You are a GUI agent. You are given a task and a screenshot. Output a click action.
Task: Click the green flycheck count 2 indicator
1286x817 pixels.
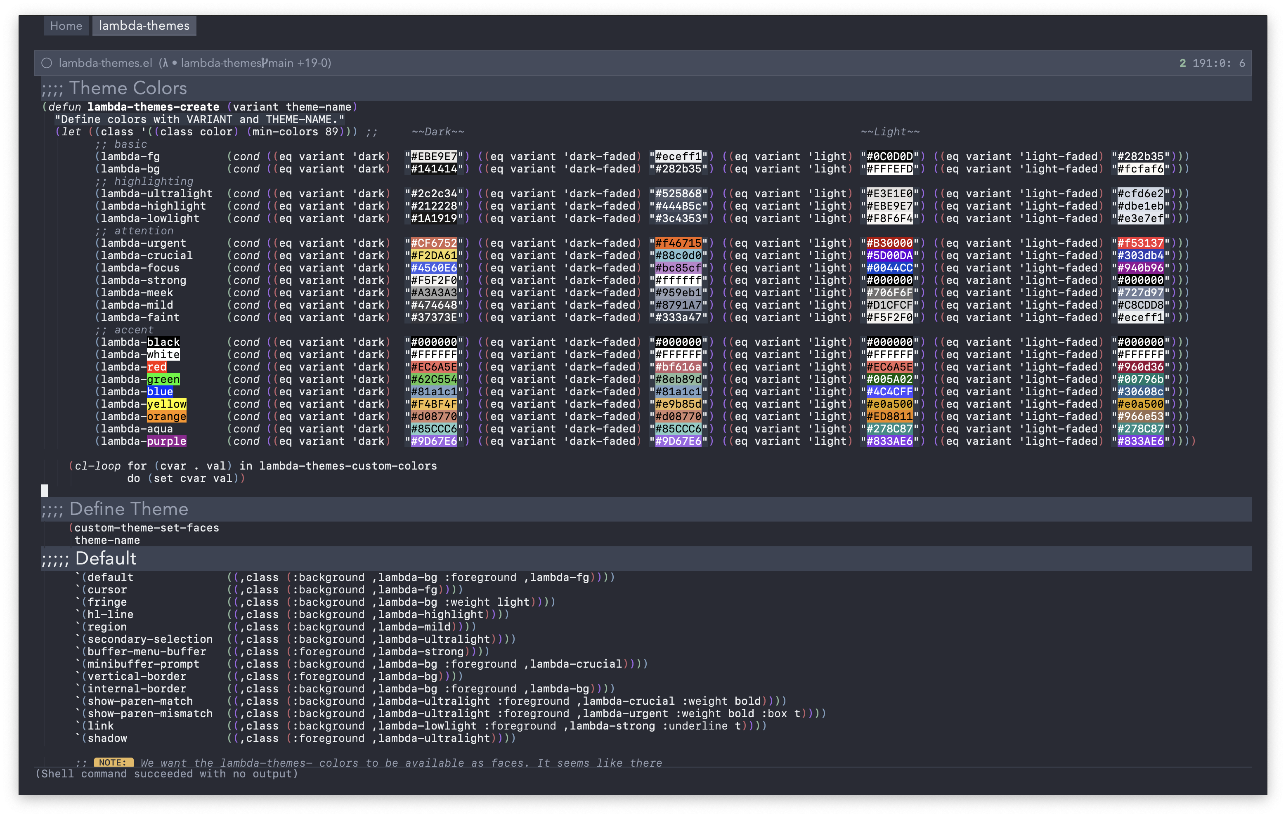point(1182,63)
